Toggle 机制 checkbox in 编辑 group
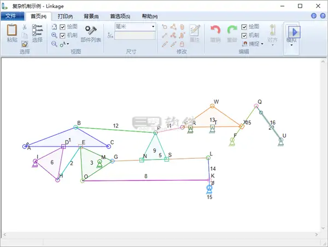Image resolution: width=328 pixels, height=247 pixels. tap(244, 36)
